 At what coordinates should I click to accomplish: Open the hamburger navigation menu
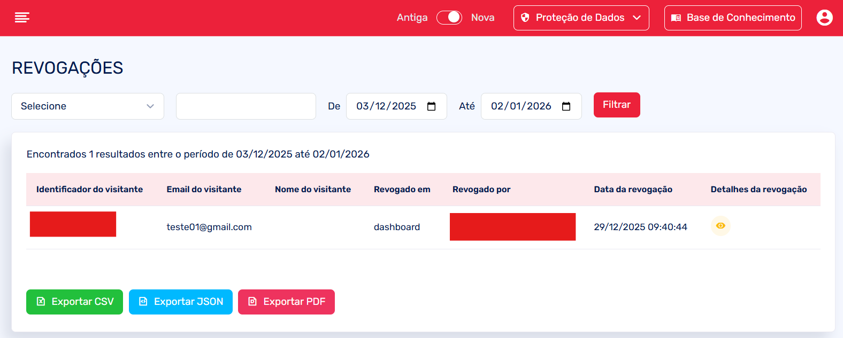click(22, 18)
